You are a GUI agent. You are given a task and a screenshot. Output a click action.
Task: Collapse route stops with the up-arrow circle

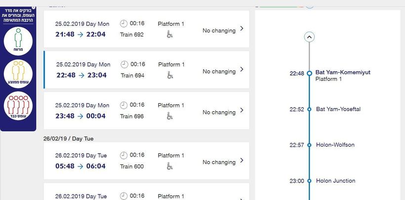309,37
